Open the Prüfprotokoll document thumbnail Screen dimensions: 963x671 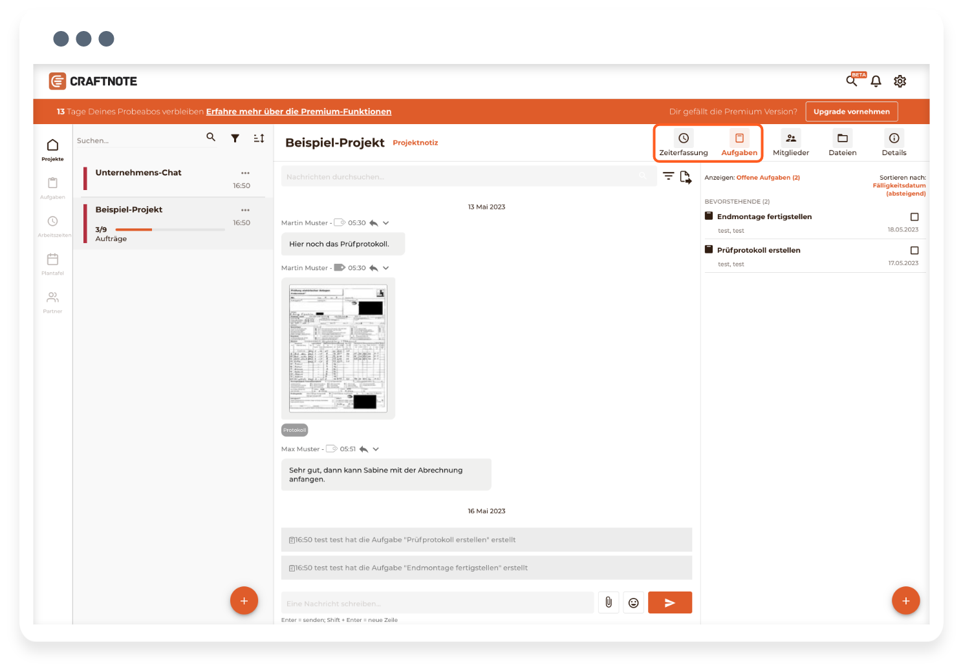click(338, 348)
